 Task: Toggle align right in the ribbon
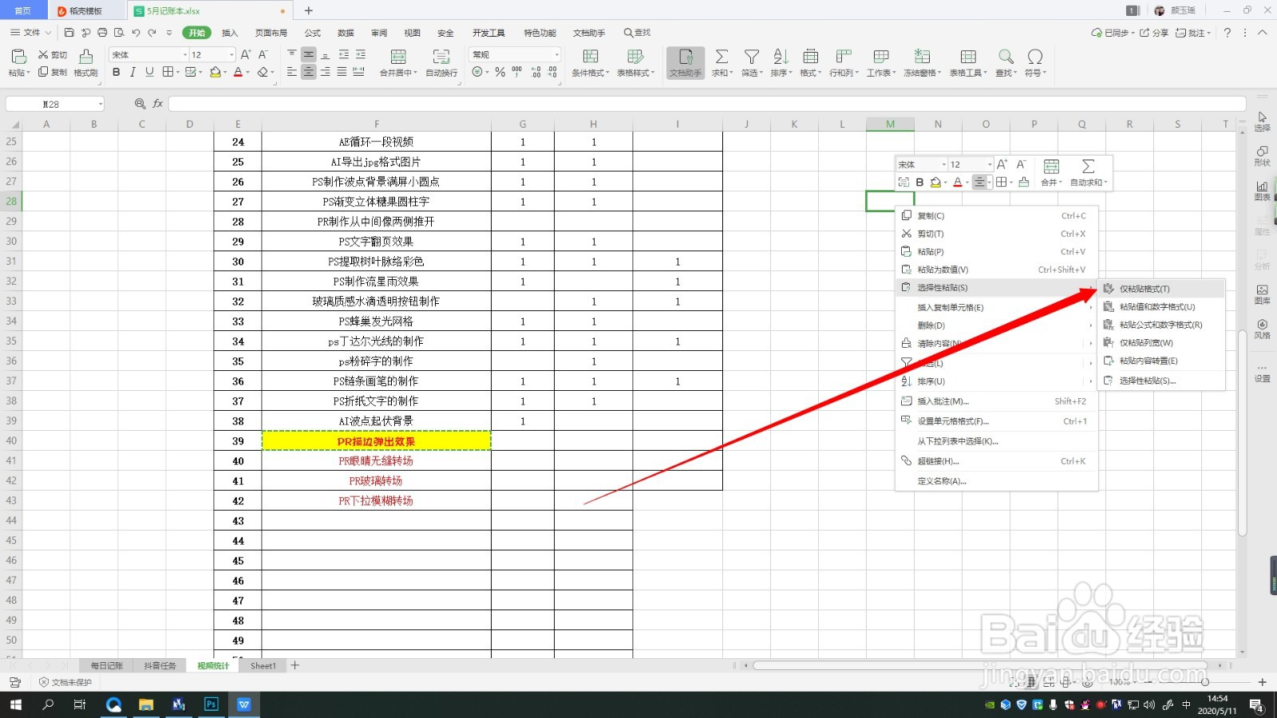[325, 72]
